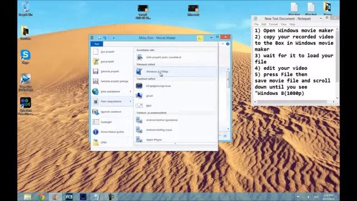Open Notepad Format menu
Viewport: 357px width, 201px height.
point(273,24)
